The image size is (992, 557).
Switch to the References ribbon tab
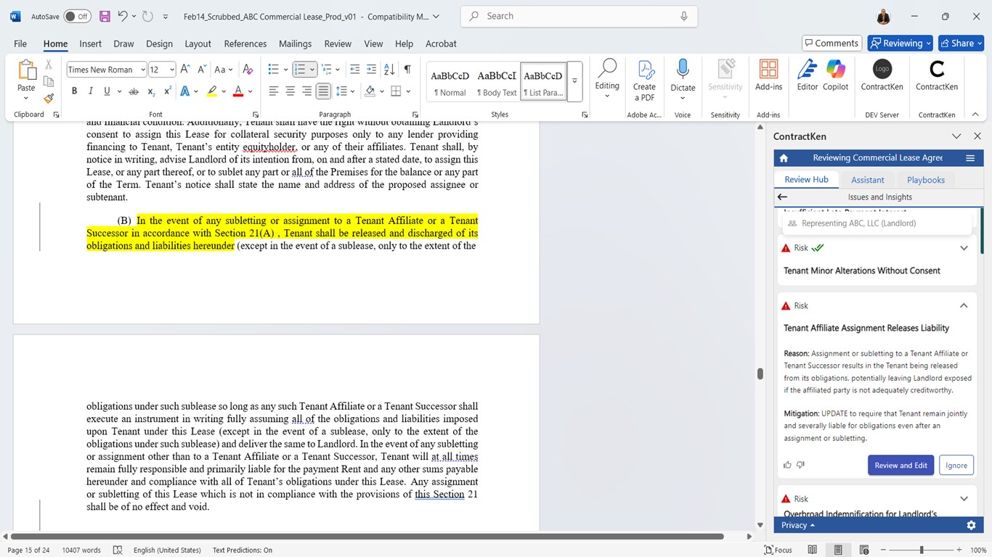tap(245, 44)
